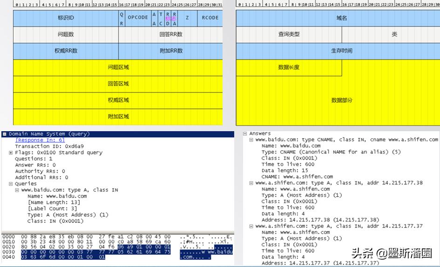440x267 pixels.
Task: Click the 标识ID cell in header diagram
Action: (x=66, y=18)
